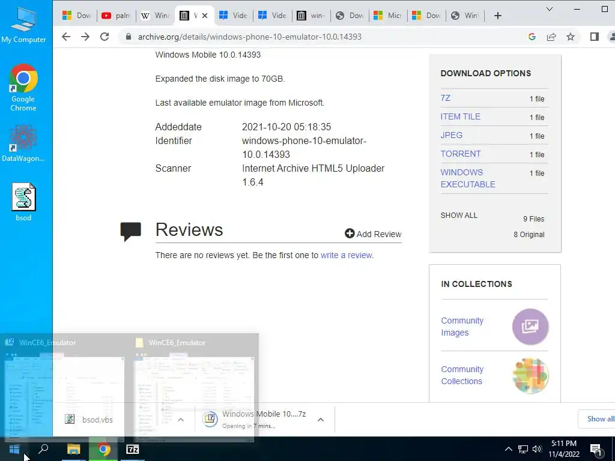Select the folder WinCE6_Emulator window preview
Image resolution: width=615 pixels, height=461 pixels.
point(194,388)
